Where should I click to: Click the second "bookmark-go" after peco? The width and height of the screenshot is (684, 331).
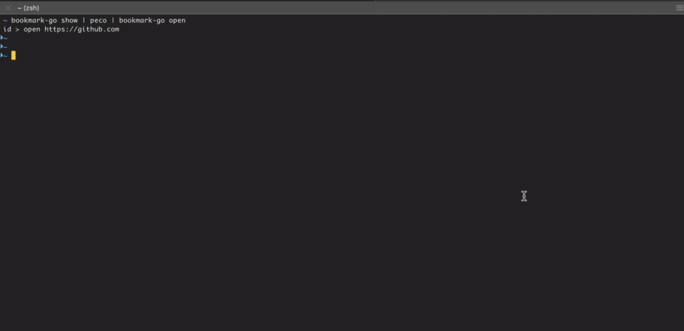point(142,21)
